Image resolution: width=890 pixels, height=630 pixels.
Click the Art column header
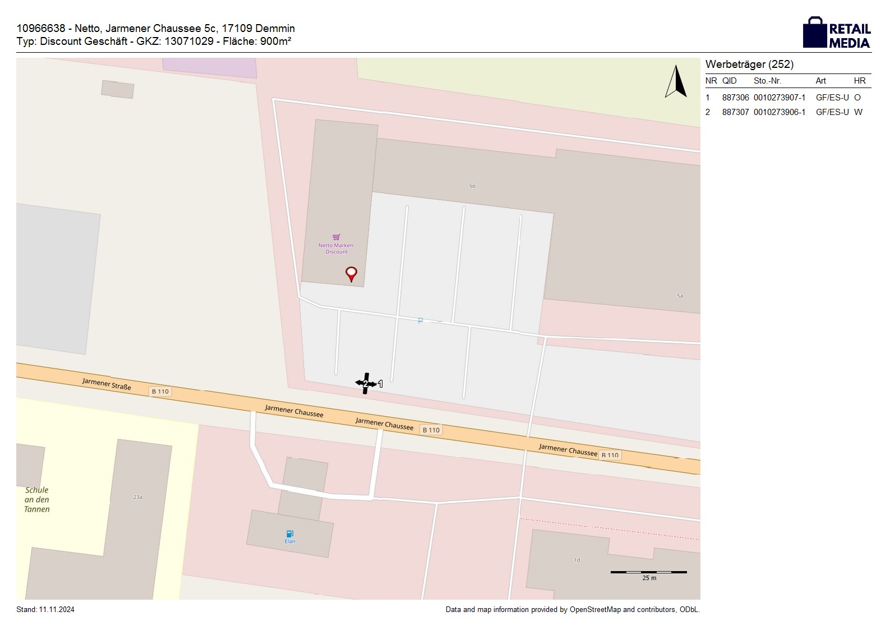tap(820, 81)
